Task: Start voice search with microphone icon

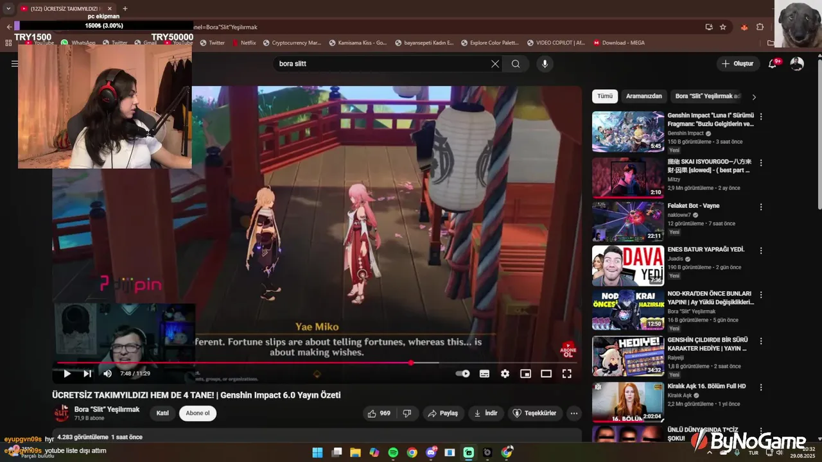Action: pos(545,64)
